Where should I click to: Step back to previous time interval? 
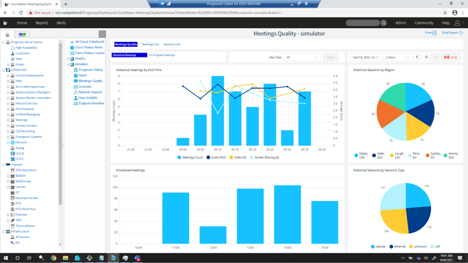point(417,57)
